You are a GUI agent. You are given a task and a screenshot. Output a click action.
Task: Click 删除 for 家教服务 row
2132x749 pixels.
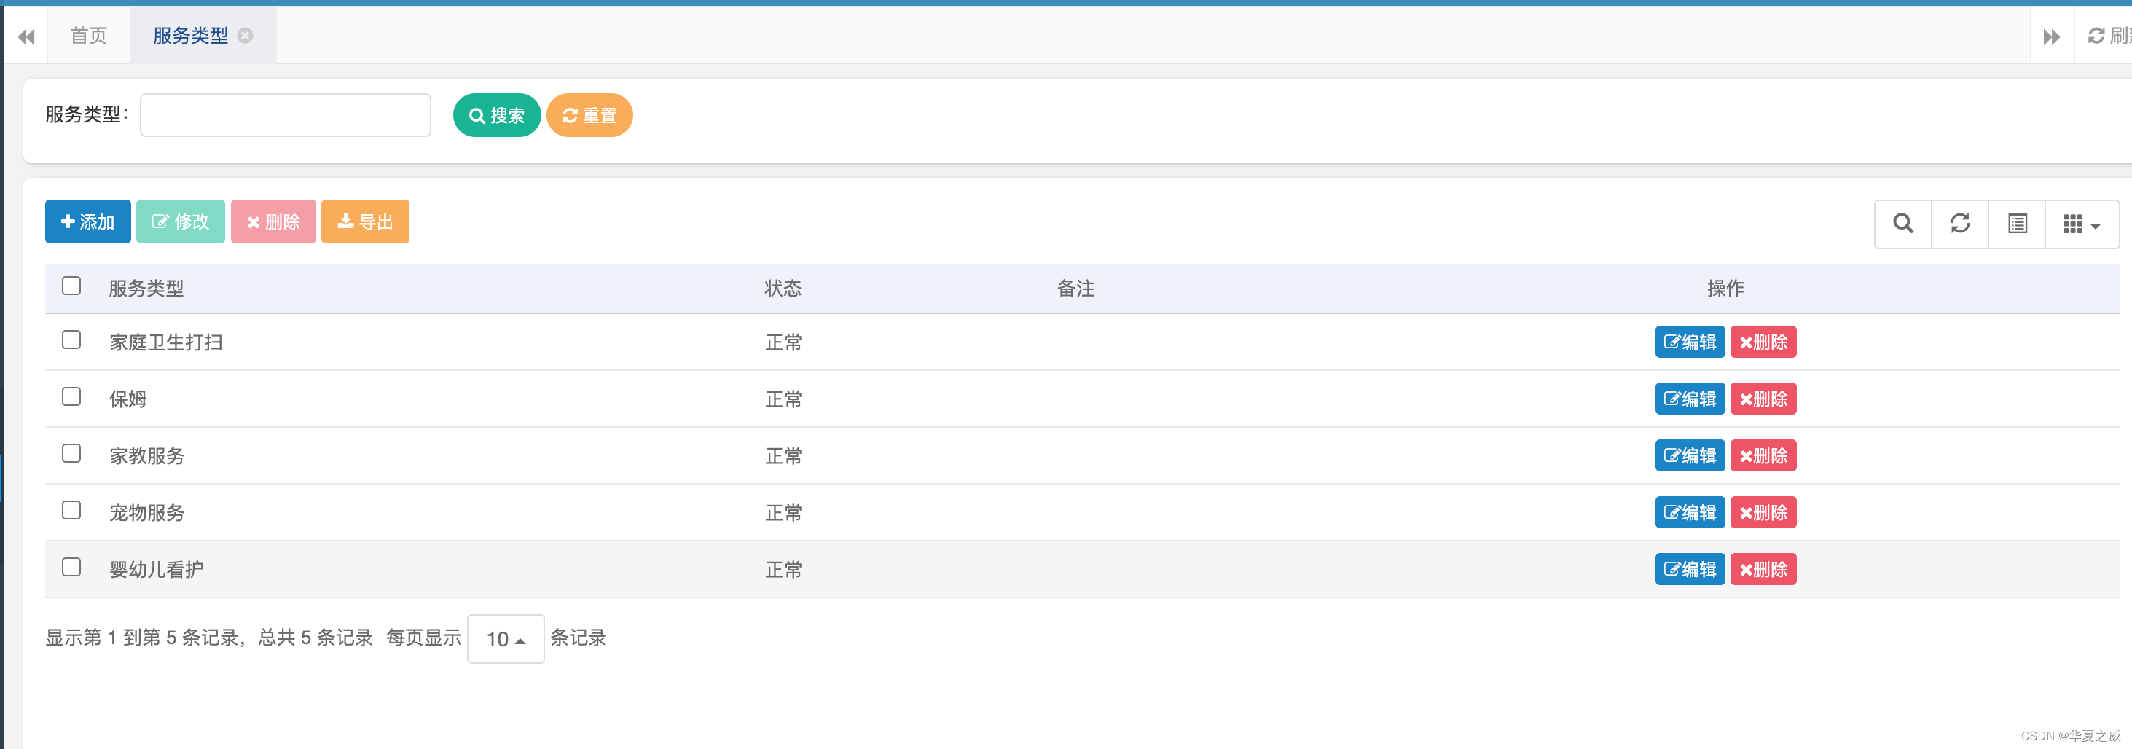(x=1763, y=456)
